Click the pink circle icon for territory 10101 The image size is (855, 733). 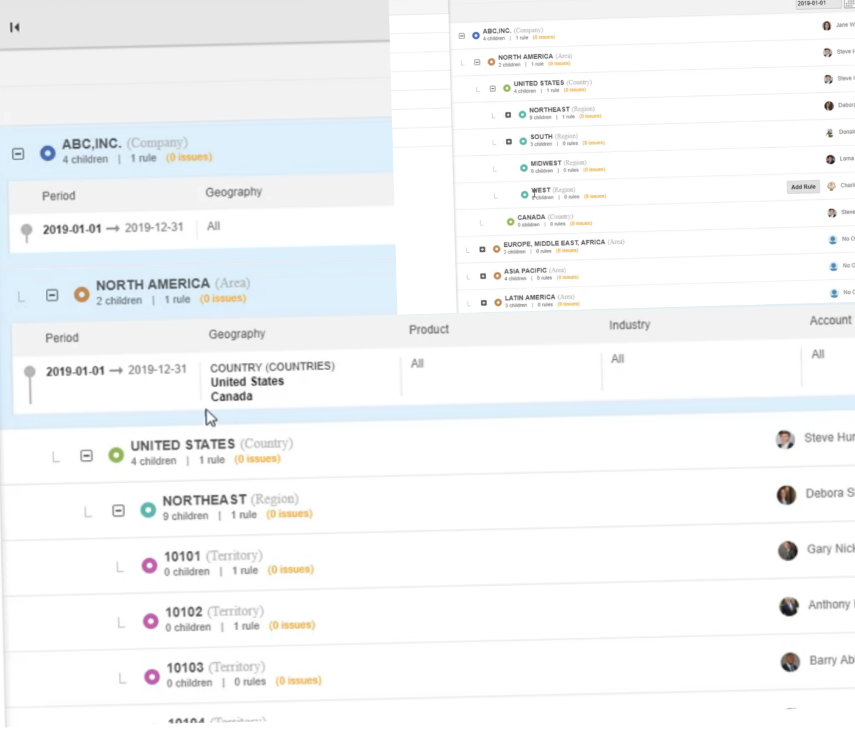(x=150, y=566)
